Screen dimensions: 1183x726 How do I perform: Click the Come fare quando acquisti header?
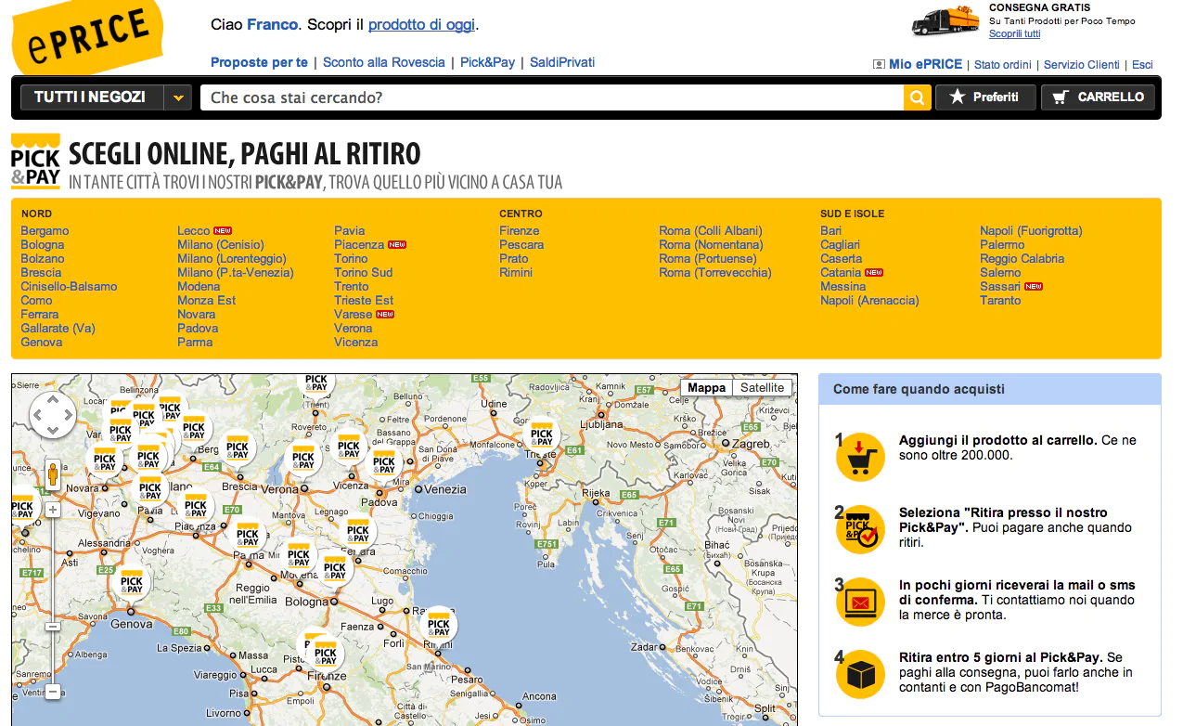pos(989,389)
